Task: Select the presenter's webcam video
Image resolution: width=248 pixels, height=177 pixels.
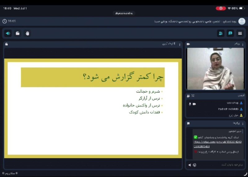Action: tap(215, 69)
